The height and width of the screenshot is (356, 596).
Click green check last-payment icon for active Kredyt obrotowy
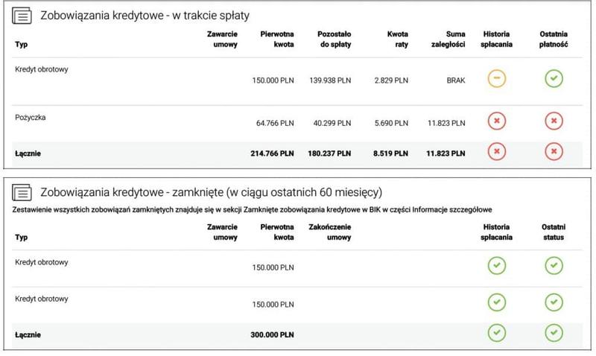tap(552, 79)
